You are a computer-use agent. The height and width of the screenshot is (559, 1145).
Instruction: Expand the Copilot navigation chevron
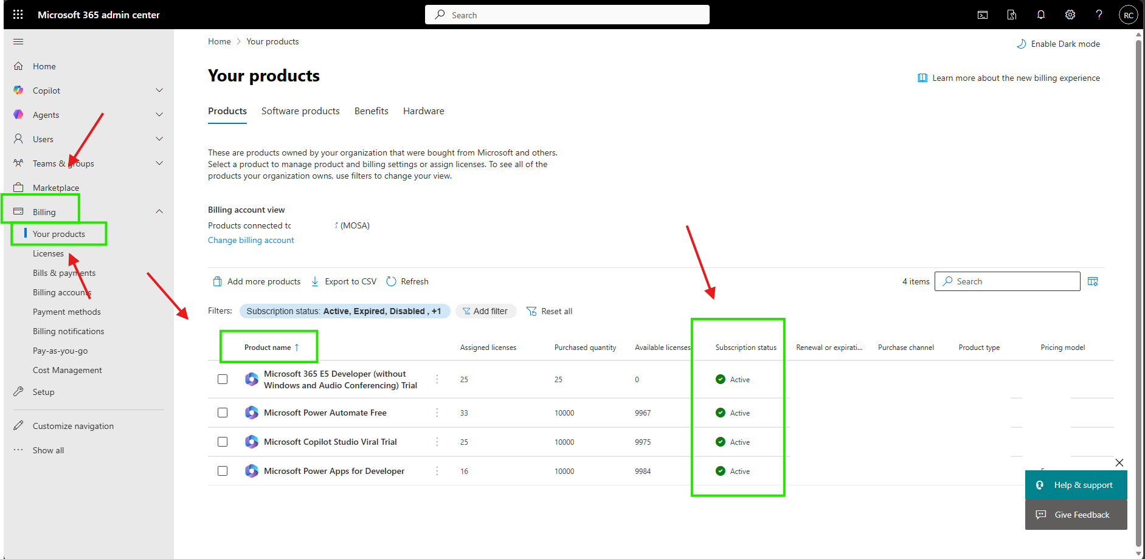tap(159, 90)
